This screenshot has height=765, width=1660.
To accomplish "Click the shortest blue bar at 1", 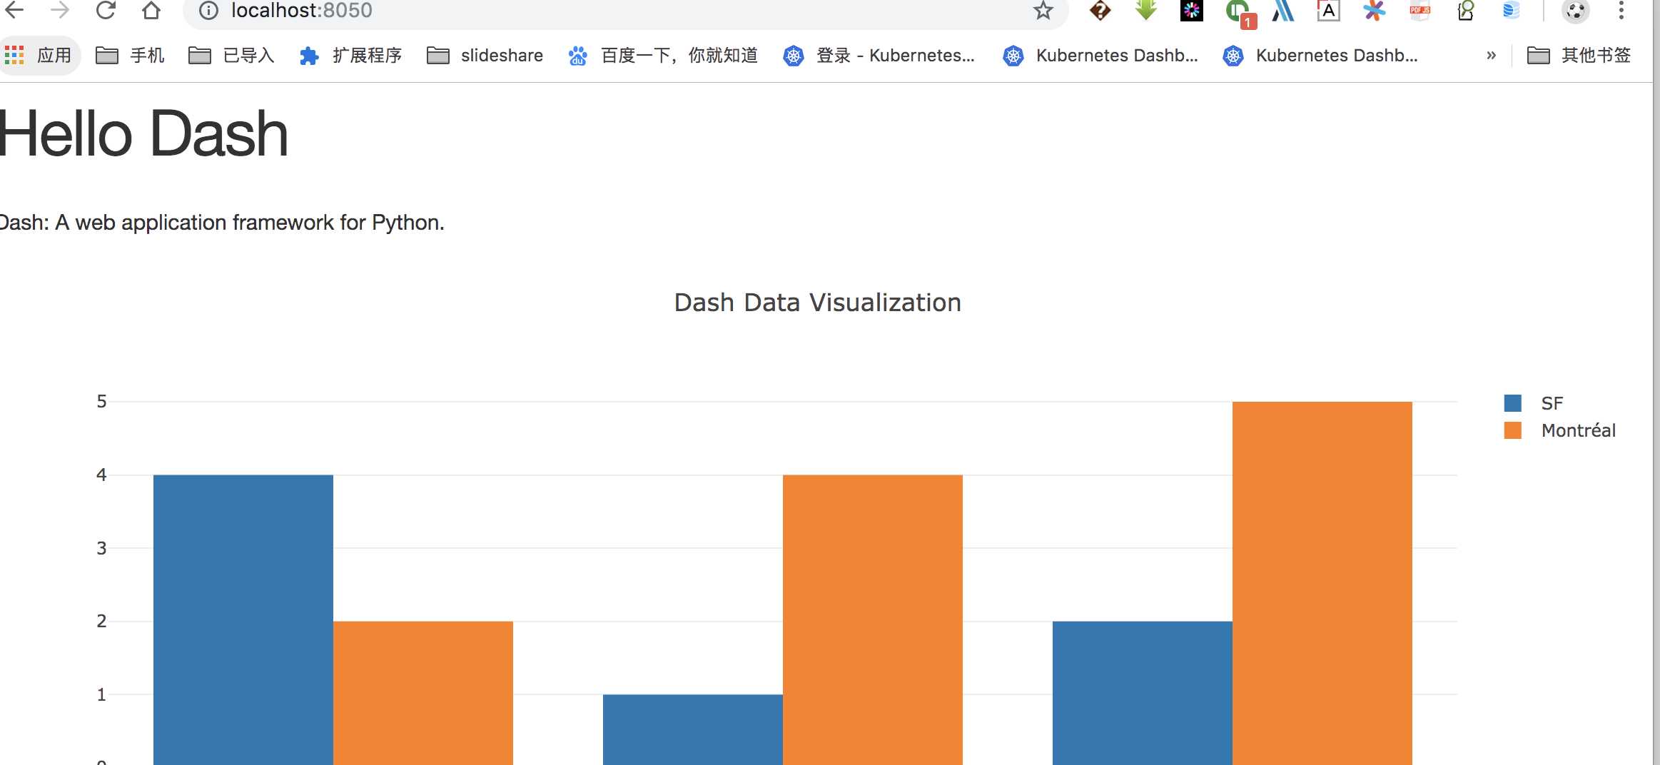I will click(693, 729).
